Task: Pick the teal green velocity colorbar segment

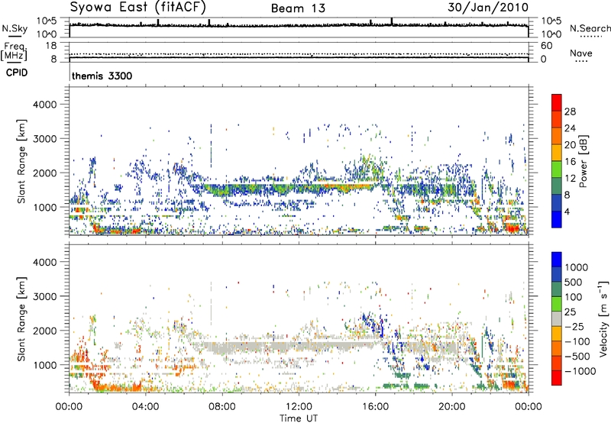Action: [x=557, y=289]
